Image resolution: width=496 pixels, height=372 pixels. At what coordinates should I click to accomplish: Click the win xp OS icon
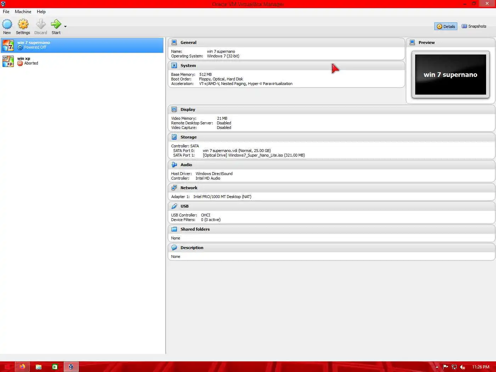pos(8,61)
